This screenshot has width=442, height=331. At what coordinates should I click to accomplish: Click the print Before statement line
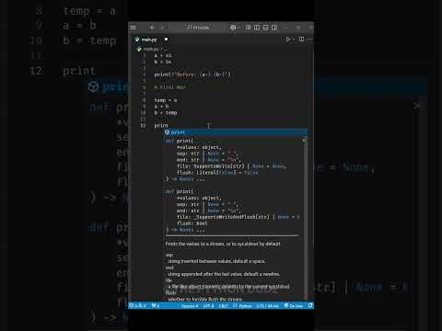192,74
